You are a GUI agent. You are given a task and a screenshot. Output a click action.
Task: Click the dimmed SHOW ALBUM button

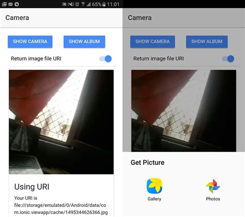(x=207, y=42)
